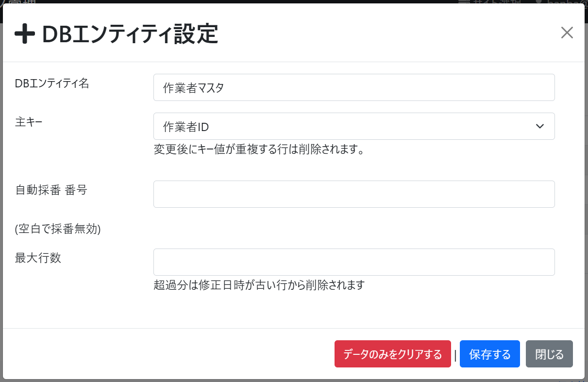Click the 主キー label text

(29, 122)
